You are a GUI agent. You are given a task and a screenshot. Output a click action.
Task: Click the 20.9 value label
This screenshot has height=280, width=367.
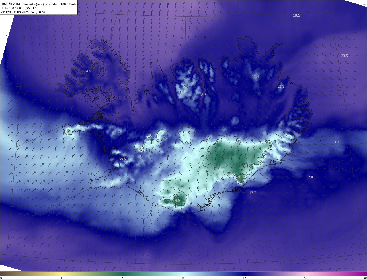point(344,56)
